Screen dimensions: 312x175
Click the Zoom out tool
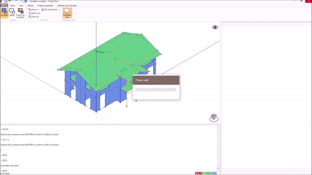coord(34,13)
